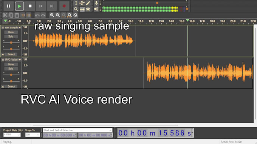Click the microphone recording meter icon
Image resolution: width=257 pixels, height=144 pixels.
tap(96, 3)
